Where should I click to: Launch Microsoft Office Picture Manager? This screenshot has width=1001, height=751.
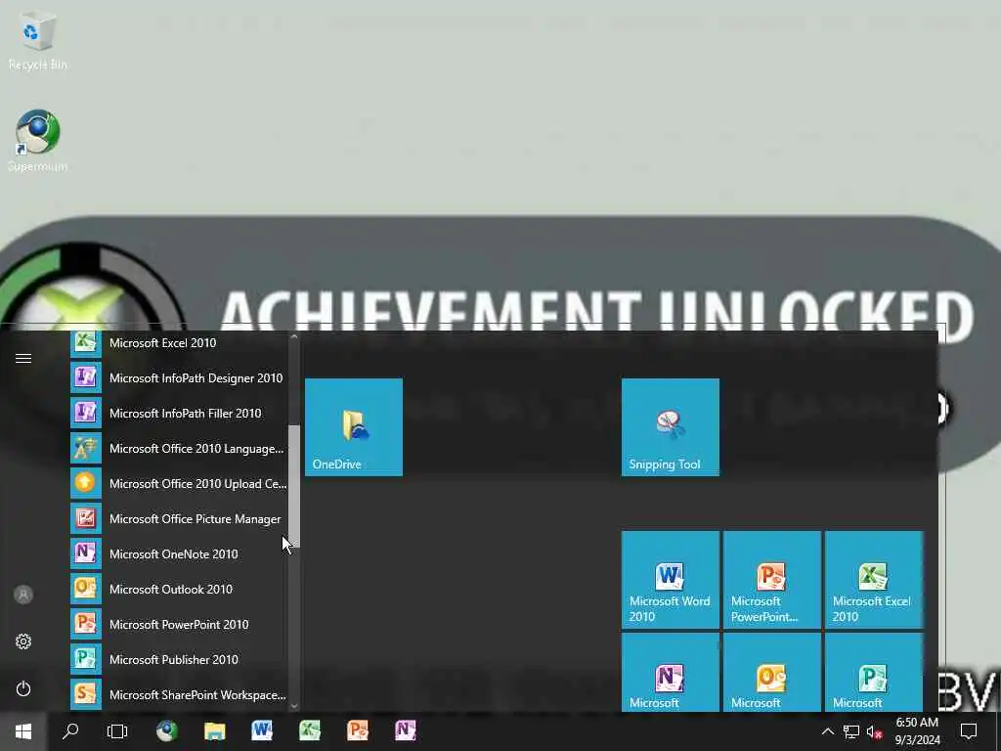pos(178,518)
